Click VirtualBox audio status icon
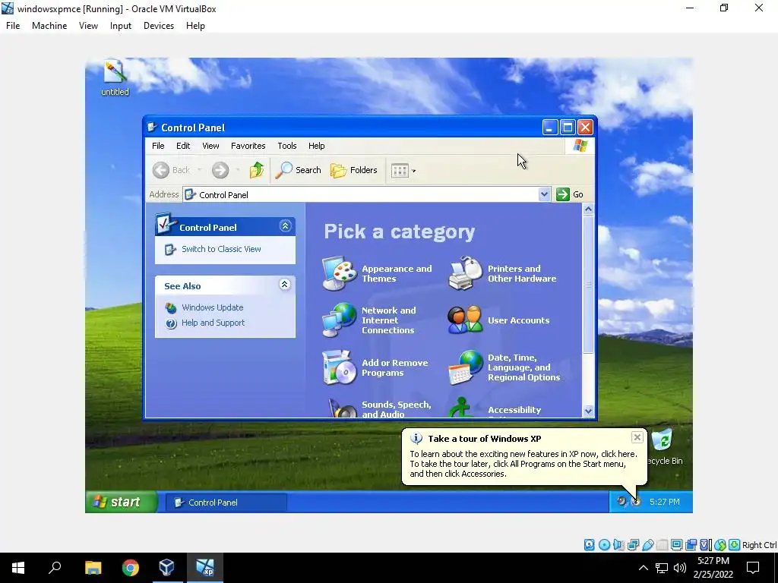The height and width of the screenshot is (583, 778). pos(618,545)
